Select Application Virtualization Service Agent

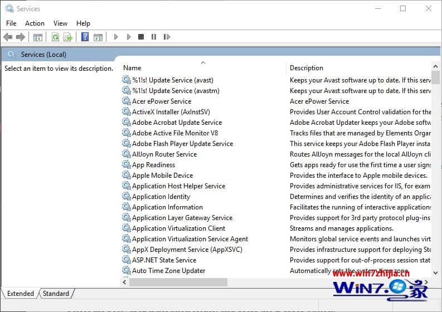pyautogui.click(x=190, y=238)
